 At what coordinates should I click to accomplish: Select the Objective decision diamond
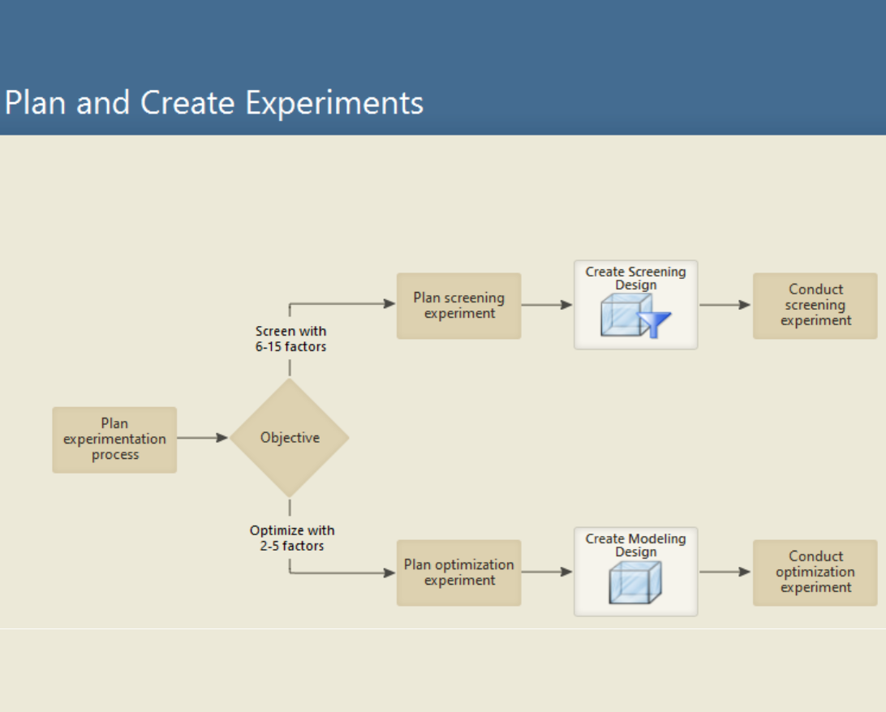coord(290,438)
